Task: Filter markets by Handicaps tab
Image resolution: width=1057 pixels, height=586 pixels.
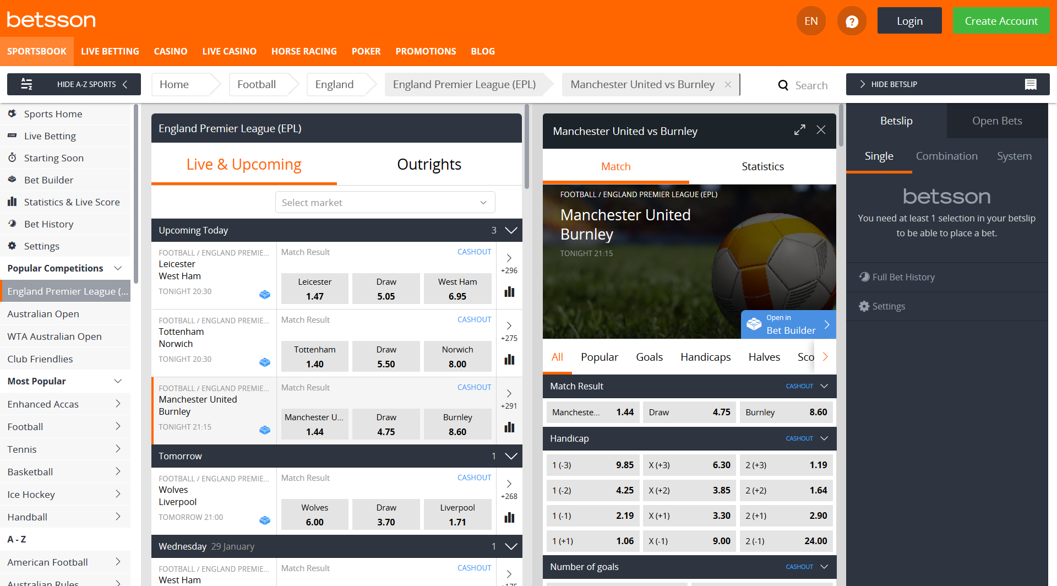Action: [705, 357]
